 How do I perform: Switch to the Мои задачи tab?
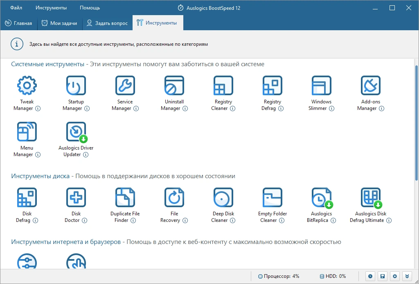[59, 23]
